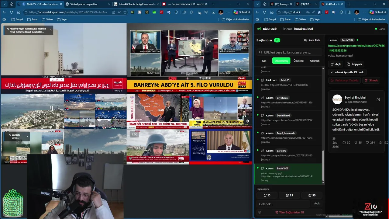The width and height of the screenshot is (389, 219).
Task: Open the fr24.com Safak55 link entry
Action: click(288, 84)
